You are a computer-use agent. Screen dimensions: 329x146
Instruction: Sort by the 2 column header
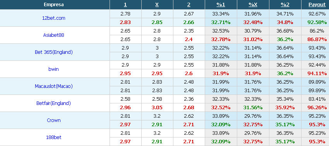click(189, 5)
